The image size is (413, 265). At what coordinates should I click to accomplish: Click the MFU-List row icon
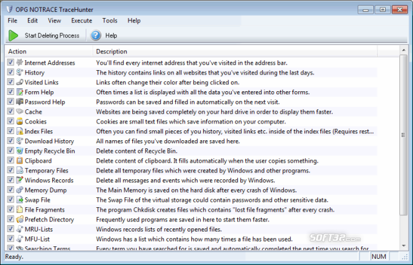[x=20, y=239]
